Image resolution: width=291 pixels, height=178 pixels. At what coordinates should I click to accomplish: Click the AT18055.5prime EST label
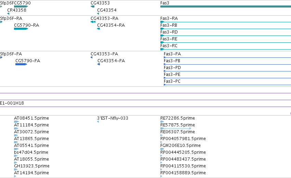click(x=31, y=160)
